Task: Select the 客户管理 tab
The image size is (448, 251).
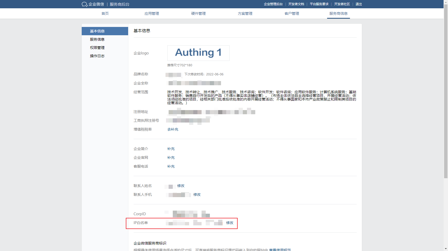Action: 292,13
